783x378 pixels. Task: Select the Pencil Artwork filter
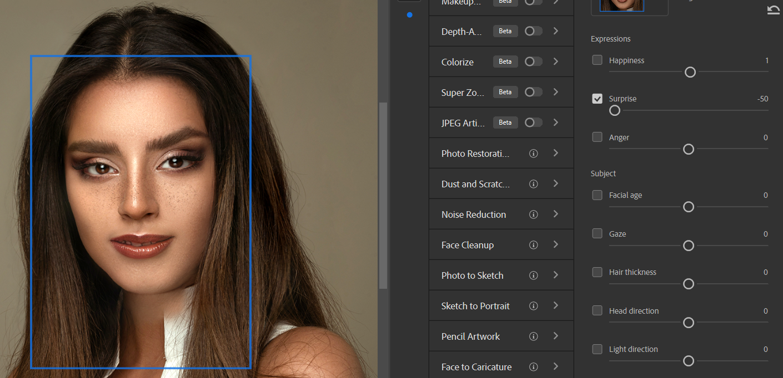point(470,336)
